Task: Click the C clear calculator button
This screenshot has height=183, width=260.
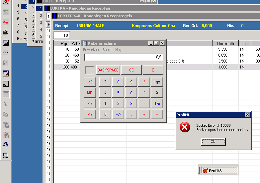Action: tap(153, 70)
